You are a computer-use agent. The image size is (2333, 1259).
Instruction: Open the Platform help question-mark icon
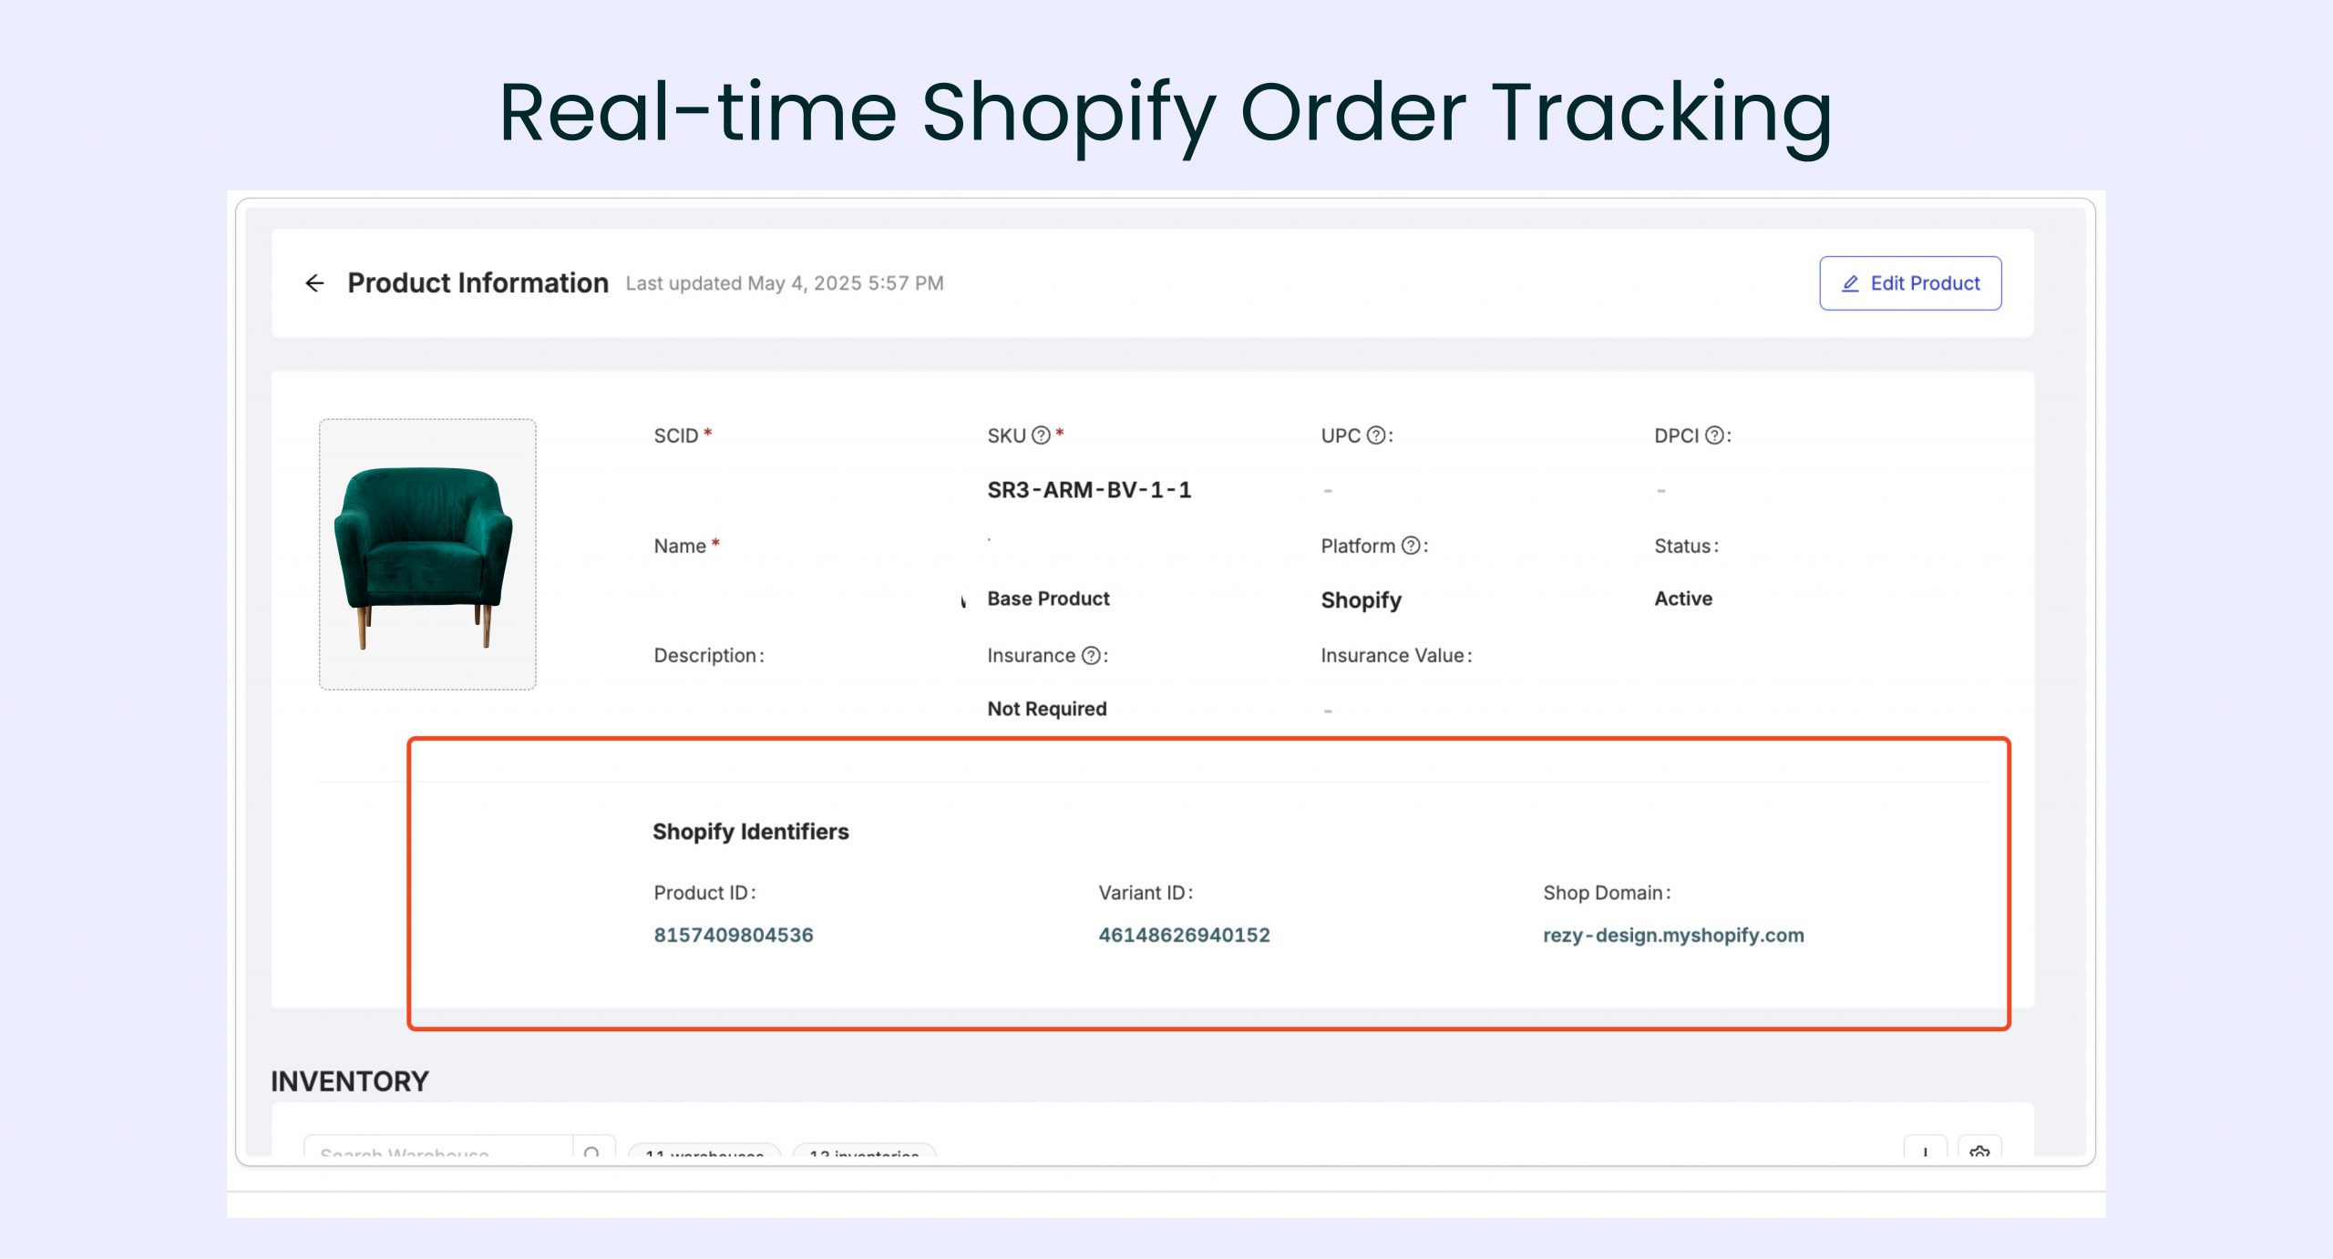tap(1411, 546)
